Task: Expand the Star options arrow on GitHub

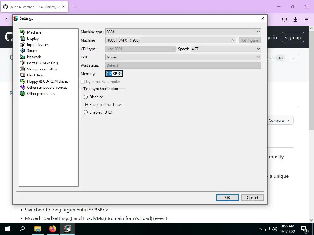Action: (293, 58)
